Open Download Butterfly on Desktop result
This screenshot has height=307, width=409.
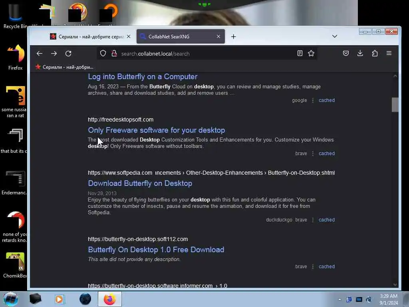pos(140,183)
